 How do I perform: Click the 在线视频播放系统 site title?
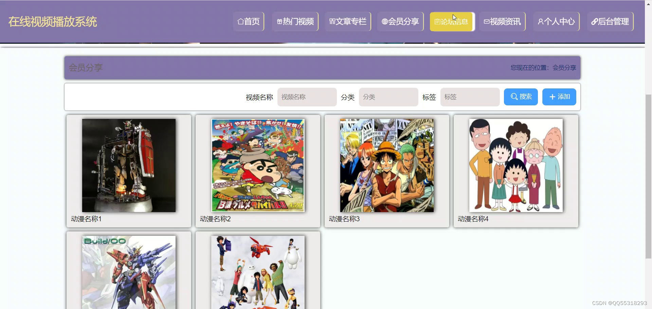[53, 22]
